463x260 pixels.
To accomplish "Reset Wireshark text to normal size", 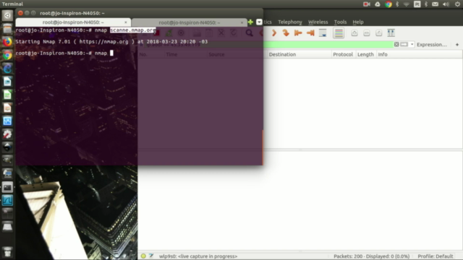I will [379, 33].
